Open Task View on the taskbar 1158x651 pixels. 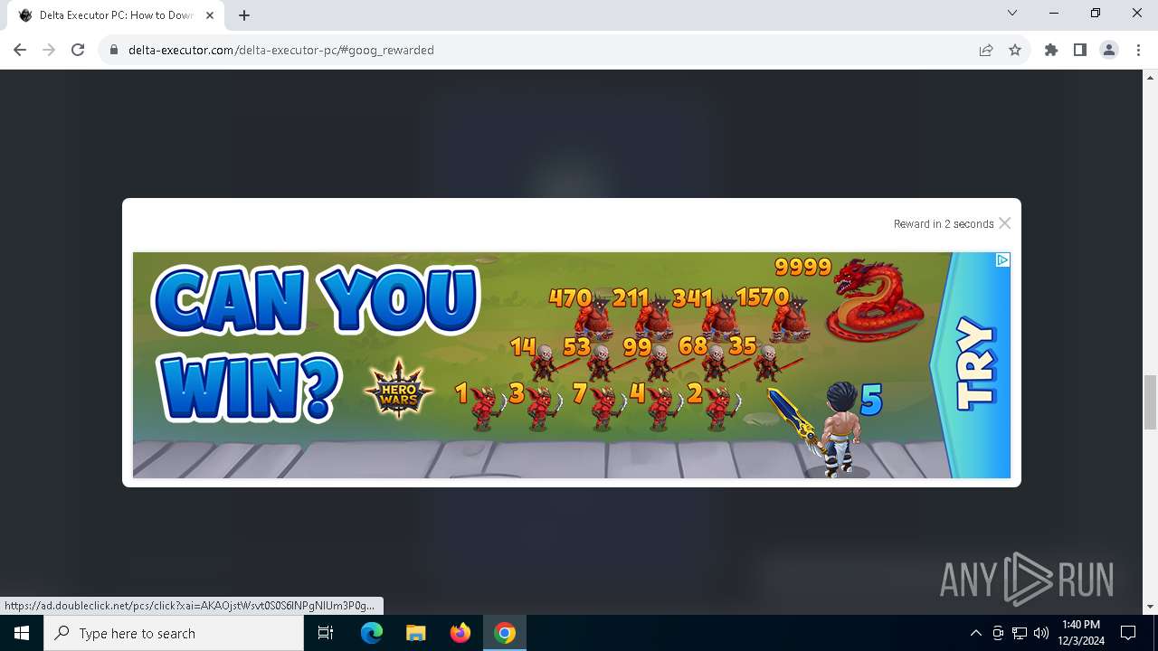tap(326, 633)
